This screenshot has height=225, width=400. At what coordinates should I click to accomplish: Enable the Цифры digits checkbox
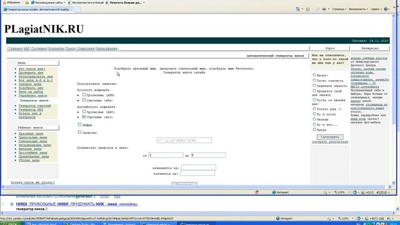point(79,124)
